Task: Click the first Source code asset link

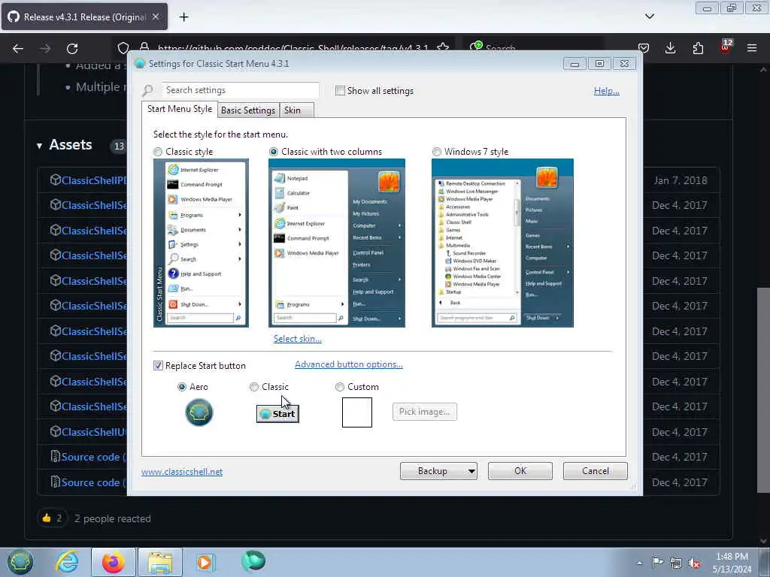Action: pyautogui.click(x=93, y=457)
